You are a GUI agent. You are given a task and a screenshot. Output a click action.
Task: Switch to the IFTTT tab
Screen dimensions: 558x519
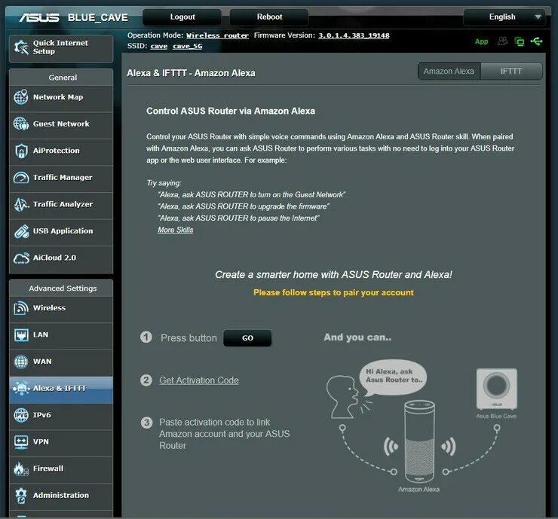click(511, 72)
